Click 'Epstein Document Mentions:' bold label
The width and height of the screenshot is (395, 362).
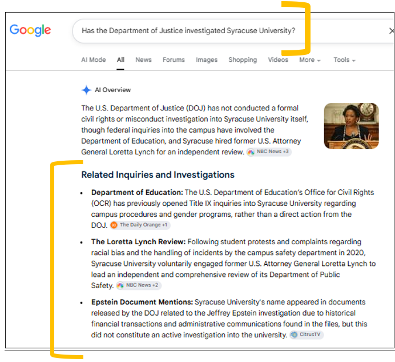142,302
